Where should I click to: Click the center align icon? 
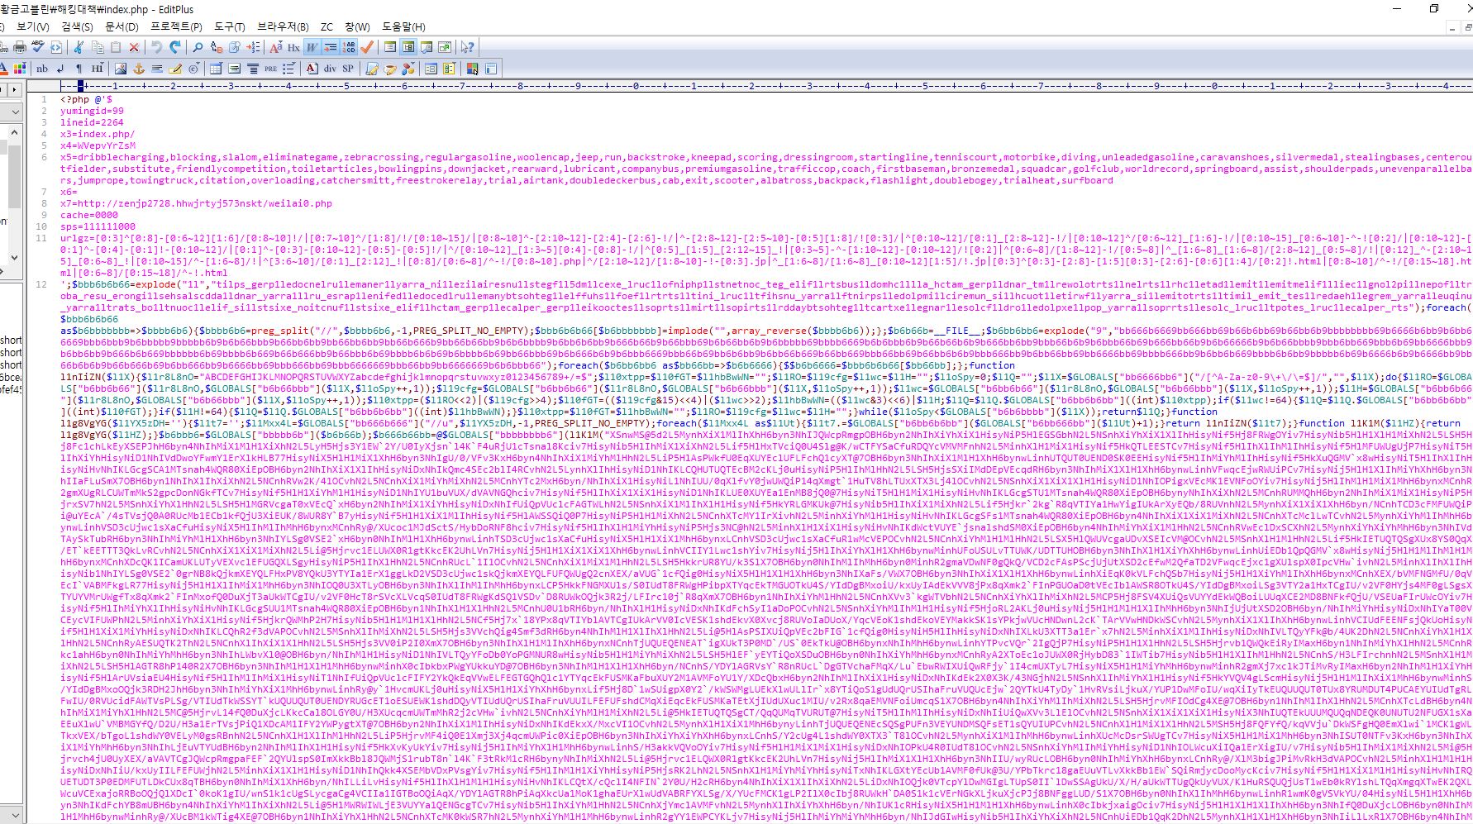click(x=253, y=69)
